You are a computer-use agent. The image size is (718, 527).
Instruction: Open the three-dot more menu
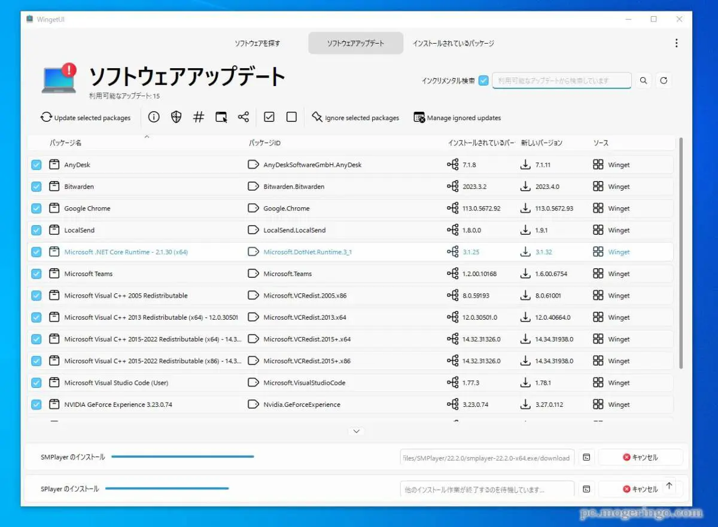pos(677,43)
